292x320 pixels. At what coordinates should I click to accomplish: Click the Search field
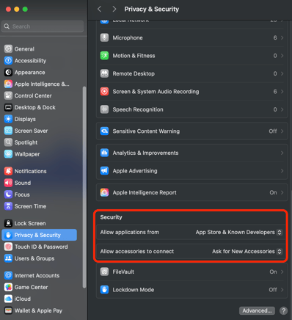(43, 26)
